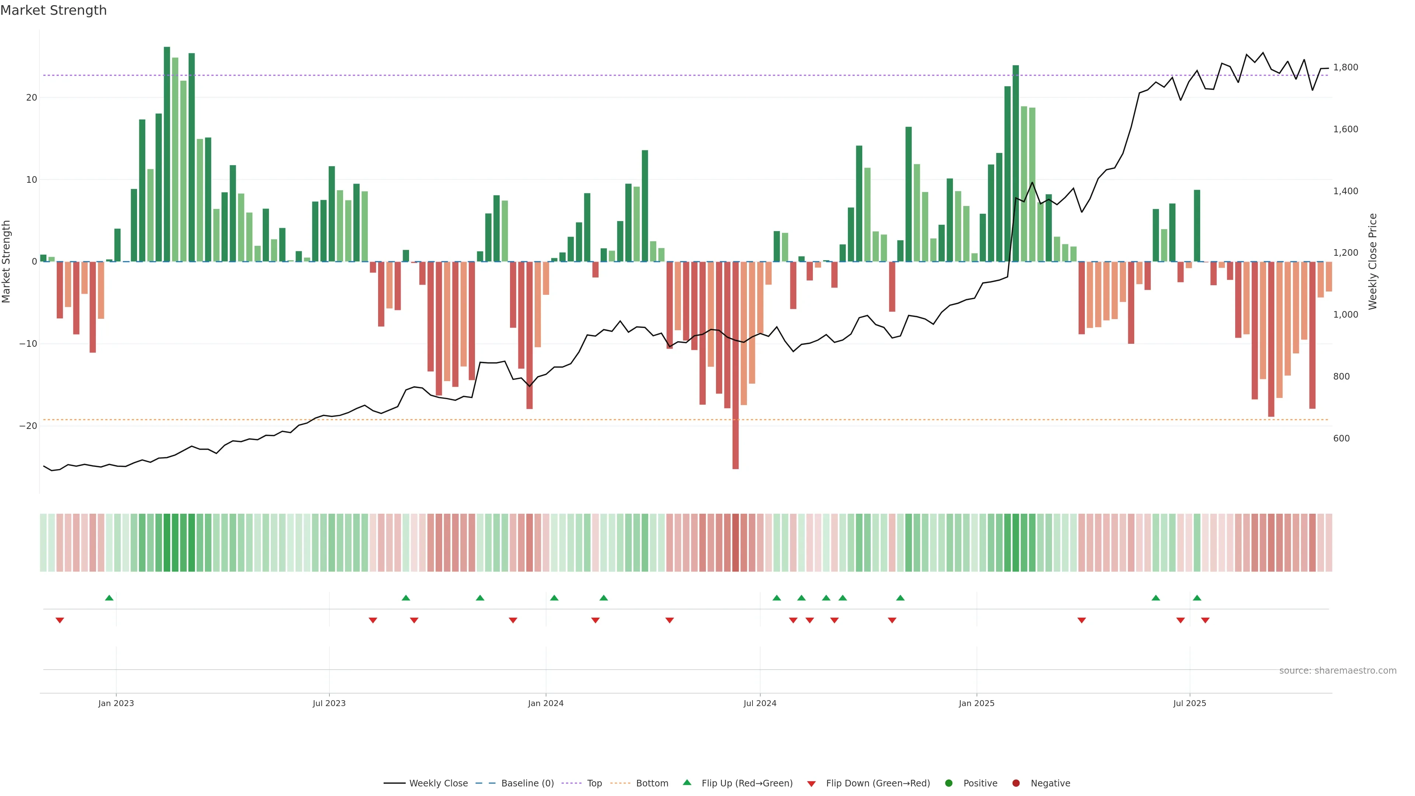
Task: Click the Top purple dotted legend icon
Action: (571, 783)
